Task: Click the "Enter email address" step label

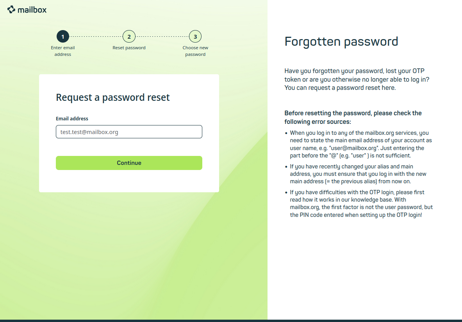Action: click(x=63, y=51)
